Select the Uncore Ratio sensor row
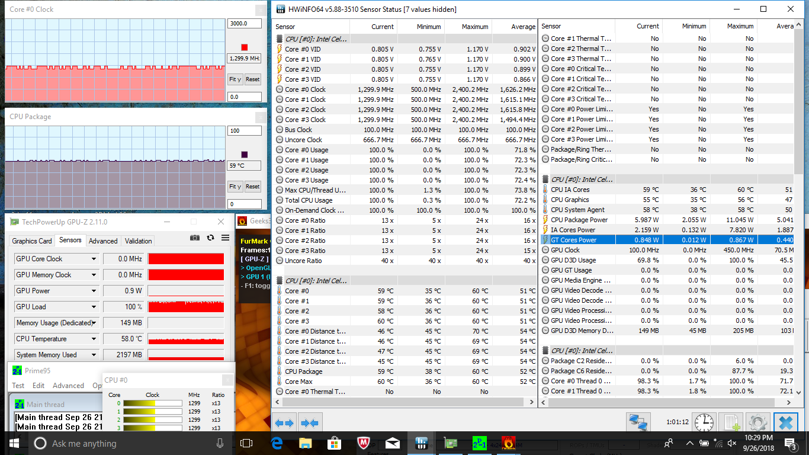The height and width of the screenshot is (455, 809). [406, 261]
